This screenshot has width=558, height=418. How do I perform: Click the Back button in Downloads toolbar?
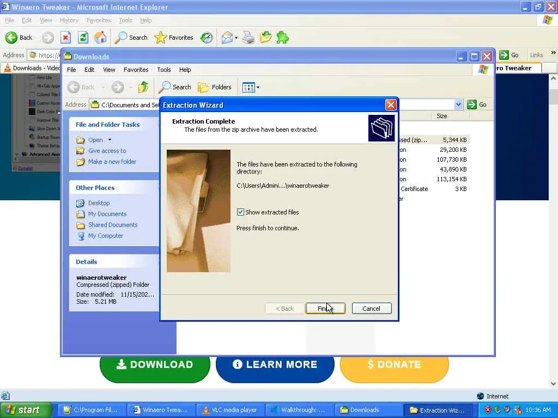pyautogui.click(x=82, y=87)
